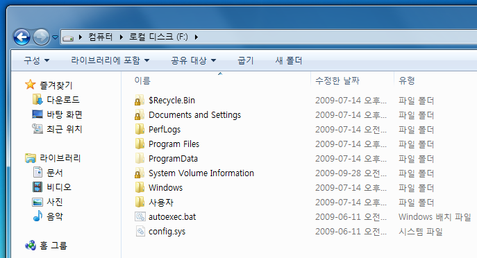This screenshot has height=258, width=477.
Task: Click the 시스템 파일 type cell
Action: click(x=421, y=232)
